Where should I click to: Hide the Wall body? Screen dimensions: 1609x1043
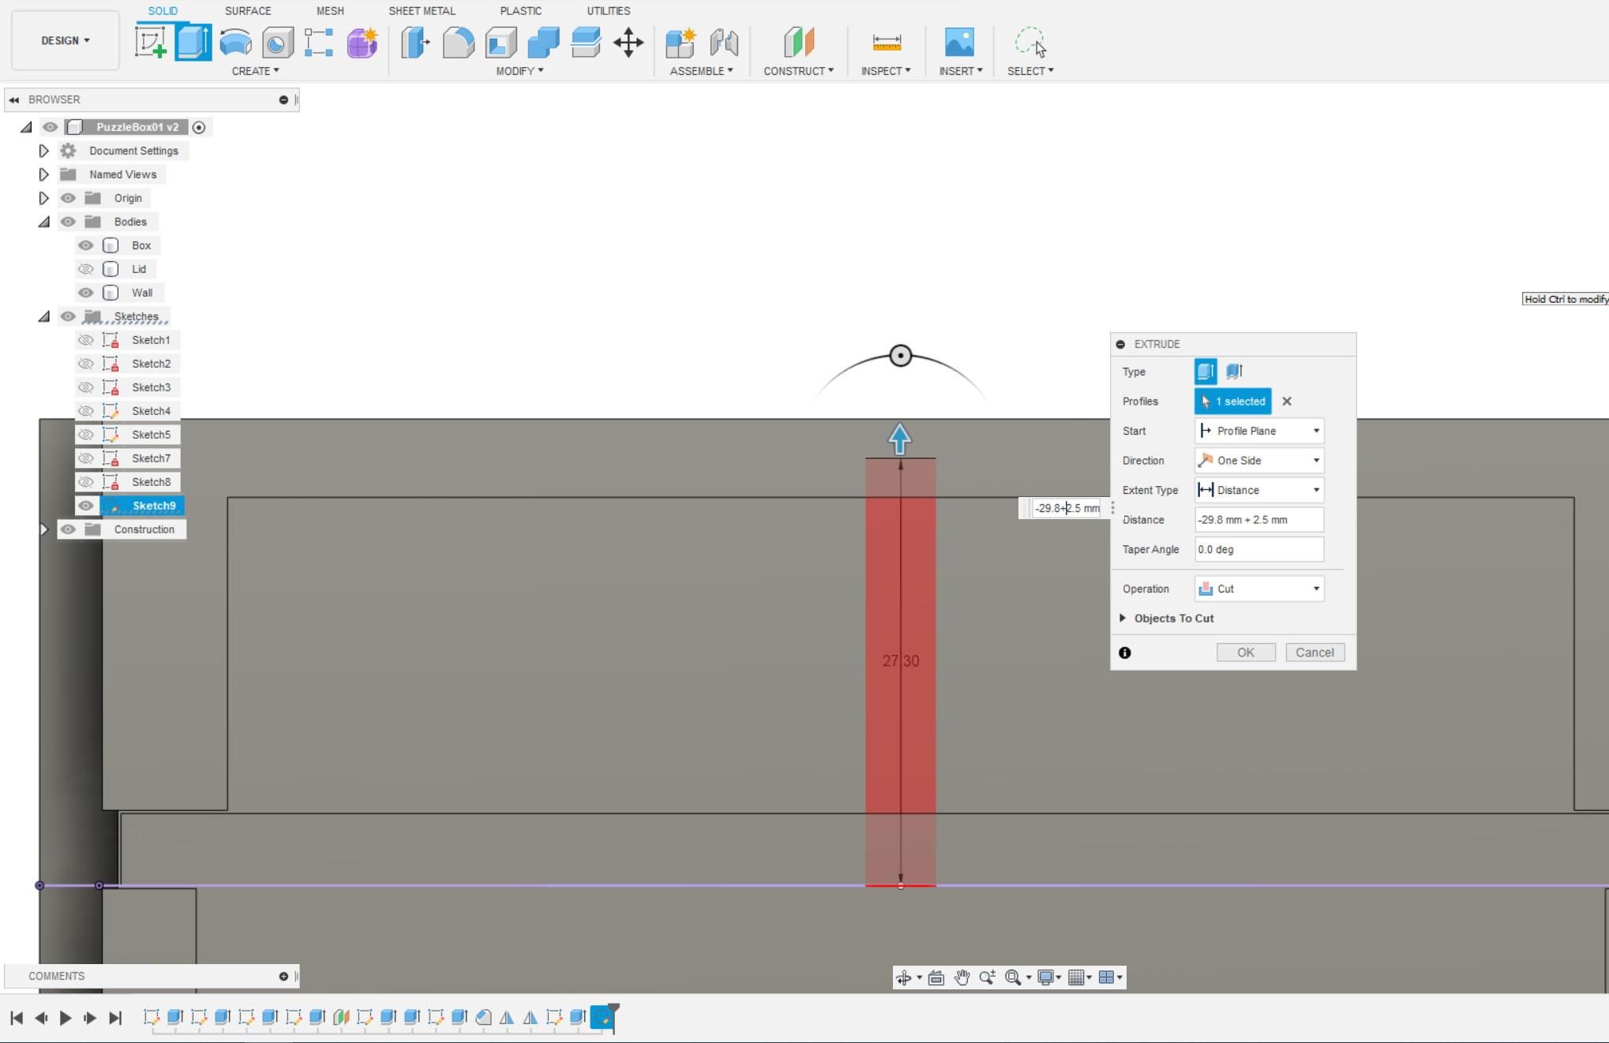click(x=85, y=293)
